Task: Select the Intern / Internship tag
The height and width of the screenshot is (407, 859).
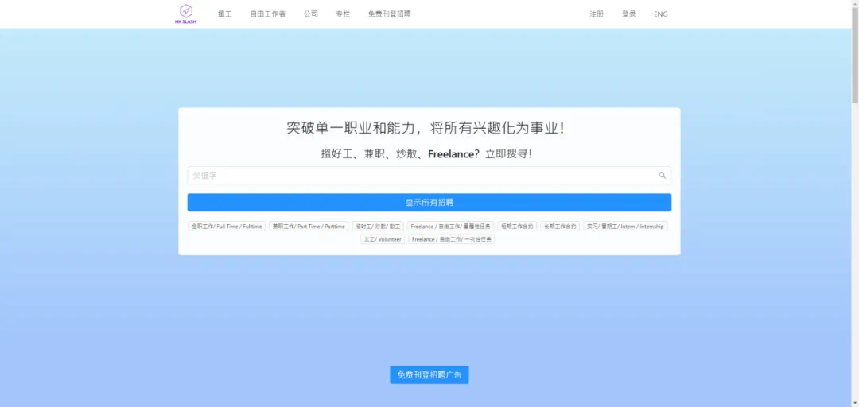Action: [625, 227]
